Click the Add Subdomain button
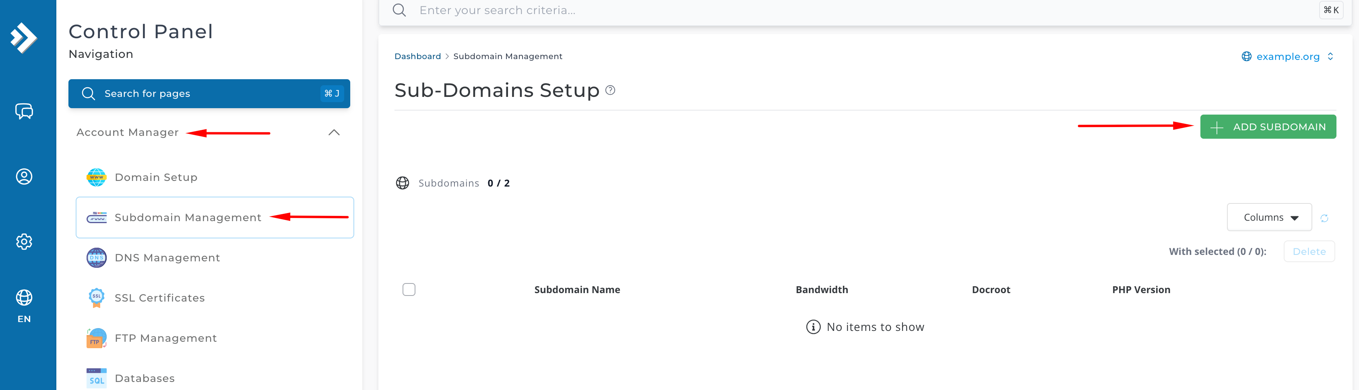Image resolution: width=1359 pixels, height=390 pixels. [1268, 127]
